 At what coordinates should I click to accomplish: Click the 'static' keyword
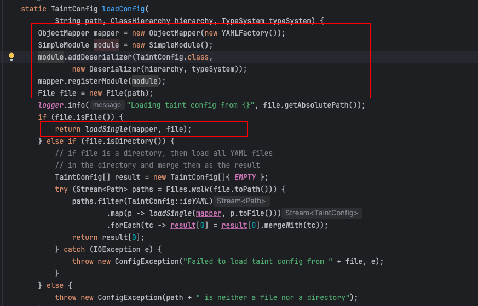pyautogui.click(x=33, y=9)
